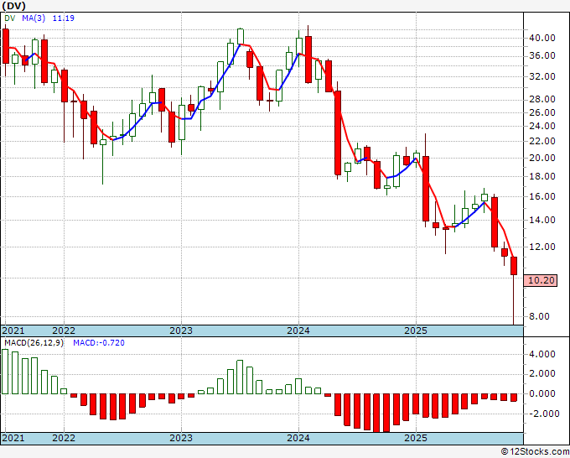Click 2024 on the price chart timeline
Image resolution: width=570 pixels, height=458 pixels.
click(x=298, y=330)
